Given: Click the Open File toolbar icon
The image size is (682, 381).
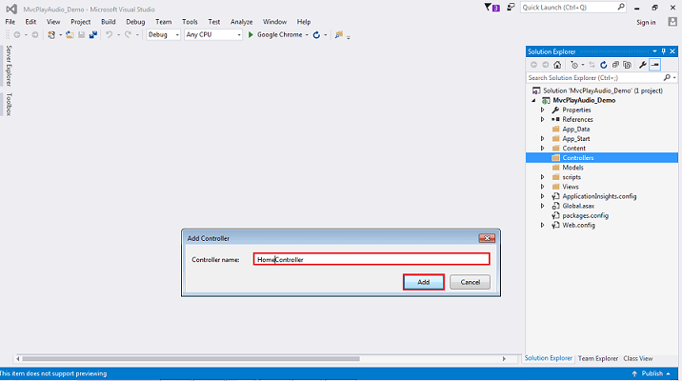Looking at the screenshot, I should pos(70,35).
